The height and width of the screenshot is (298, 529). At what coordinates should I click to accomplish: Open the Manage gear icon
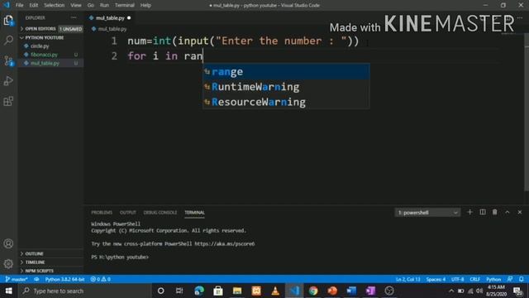[8, 263]
